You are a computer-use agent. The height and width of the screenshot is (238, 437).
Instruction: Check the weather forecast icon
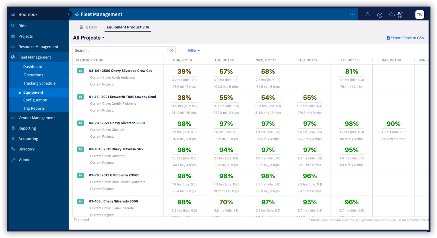392,14
